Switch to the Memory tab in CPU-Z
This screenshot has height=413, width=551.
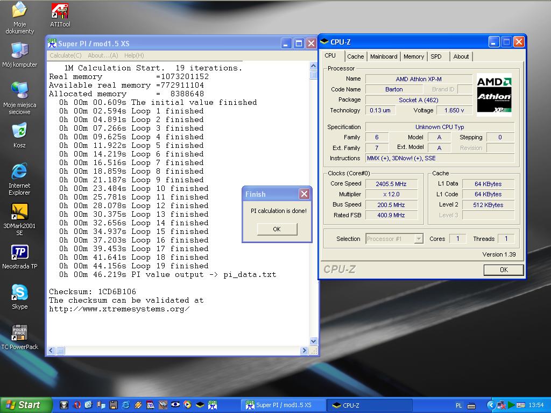tap(414, 56)
